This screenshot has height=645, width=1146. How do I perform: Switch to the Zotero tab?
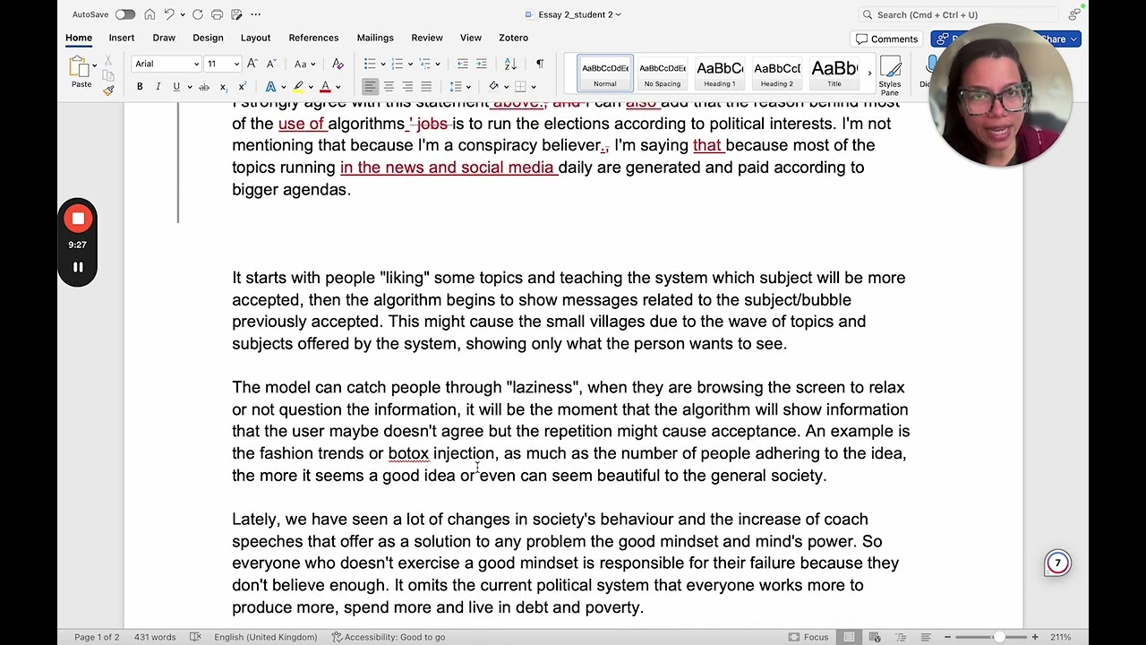[513, 38]
